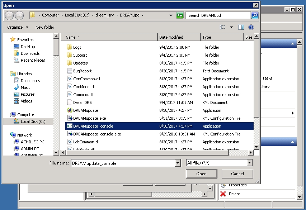Expand the address bar previous locations dropdown

click(x=171, y=15)
